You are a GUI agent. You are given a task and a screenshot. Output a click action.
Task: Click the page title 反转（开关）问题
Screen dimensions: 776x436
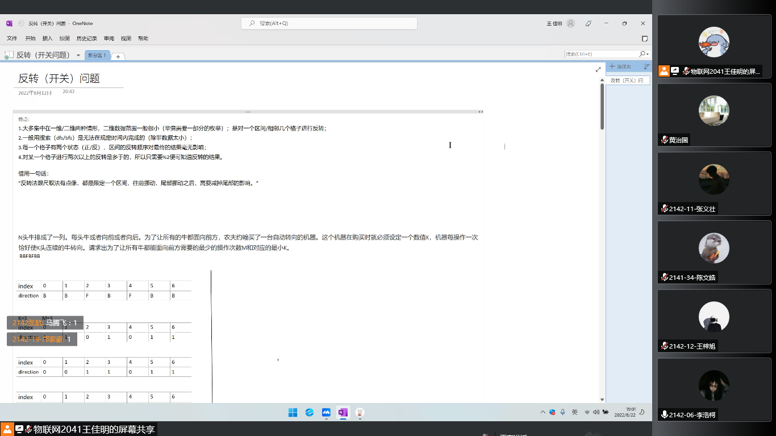(x=59, y=78)
